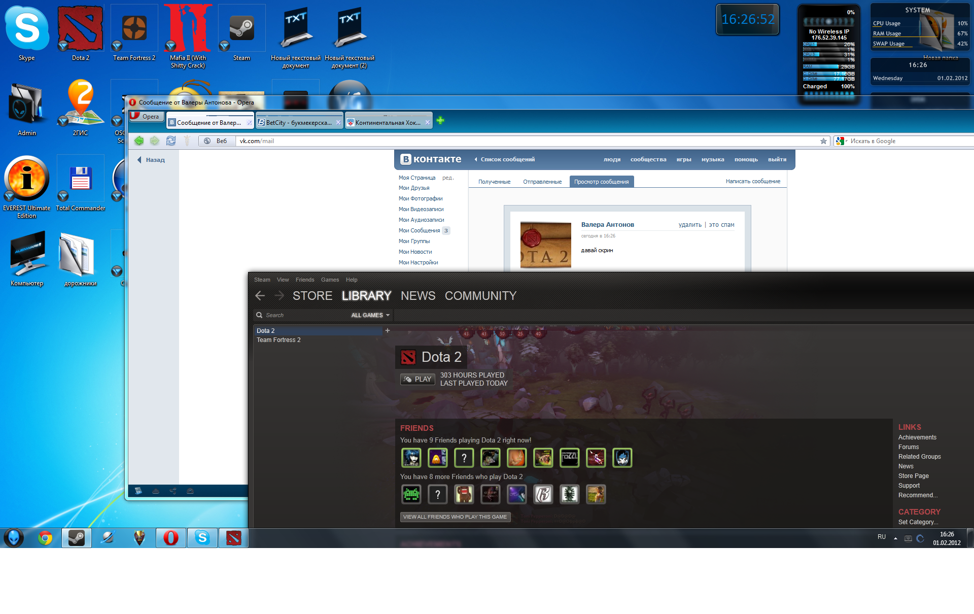Viewport: 974px width, 614px height.
Task: Click выйти logout link in VK header
Action: pos(777,159)
